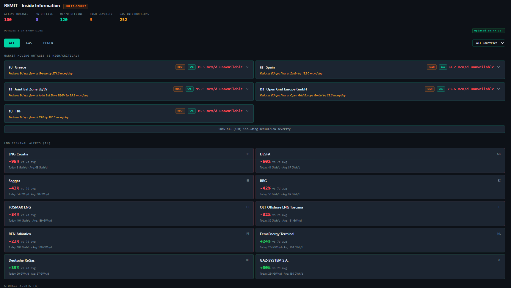Viewport: 511px width, 288px height.
Task: Click the BBG terminal name
Action: 263,181
